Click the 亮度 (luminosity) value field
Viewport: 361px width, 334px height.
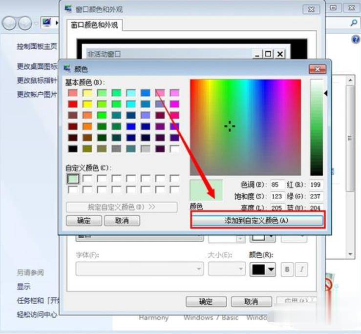click(x=277, y=208)
